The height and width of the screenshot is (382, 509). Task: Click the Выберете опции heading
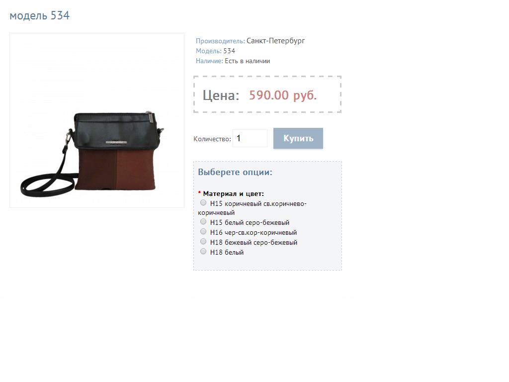(x=235, y=172)
